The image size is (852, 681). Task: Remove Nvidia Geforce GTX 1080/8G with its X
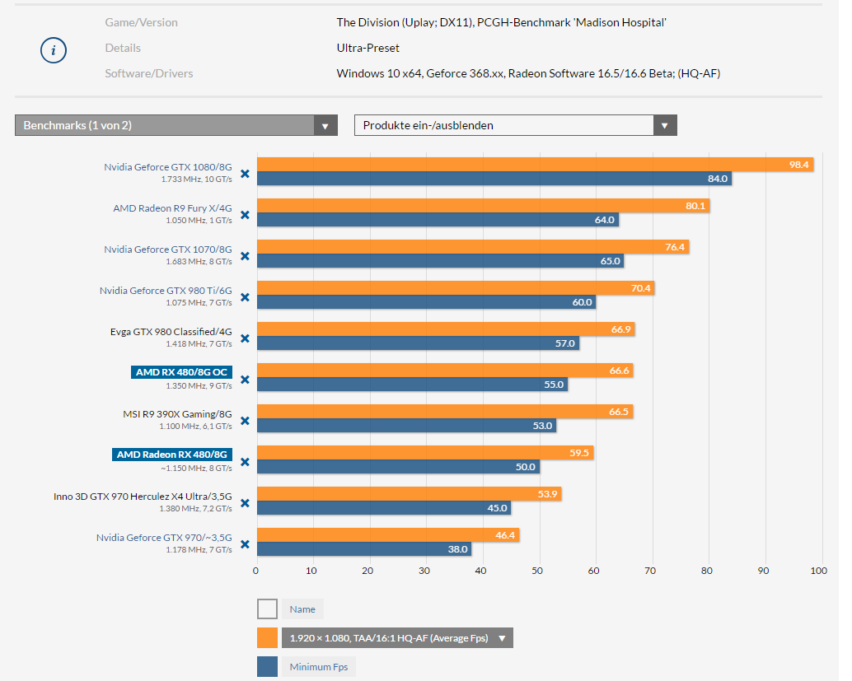pyautogui.click(x=245, y=174)
